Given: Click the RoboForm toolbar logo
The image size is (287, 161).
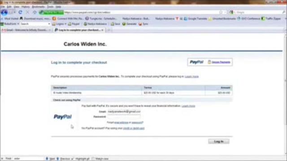Looking at the screenshot, I should [2, 24].
